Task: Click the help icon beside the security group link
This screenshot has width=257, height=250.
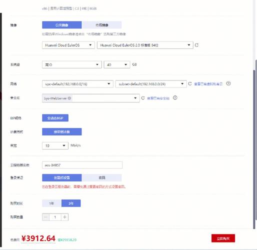Action: pyautogui.click(x=175, y=98)
